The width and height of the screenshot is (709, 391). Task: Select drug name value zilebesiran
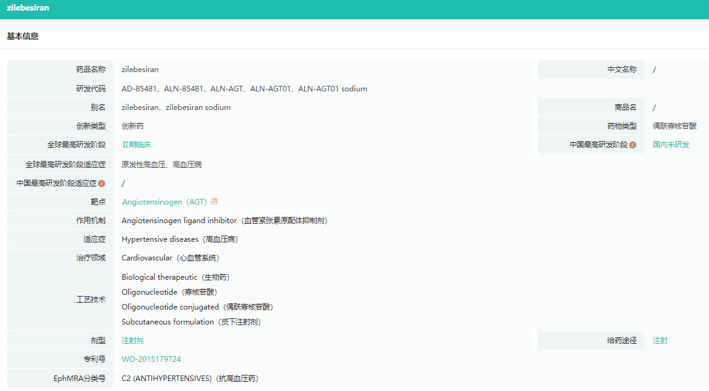coord(140,70)
